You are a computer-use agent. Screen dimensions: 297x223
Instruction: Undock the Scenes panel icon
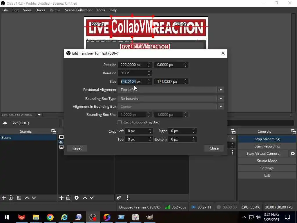pos(54,132)
